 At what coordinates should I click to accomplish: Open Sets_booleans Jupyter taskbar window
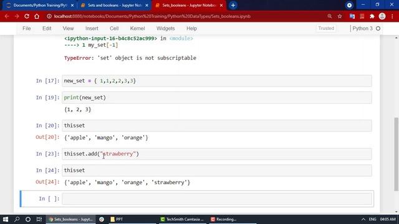point(70,219)
